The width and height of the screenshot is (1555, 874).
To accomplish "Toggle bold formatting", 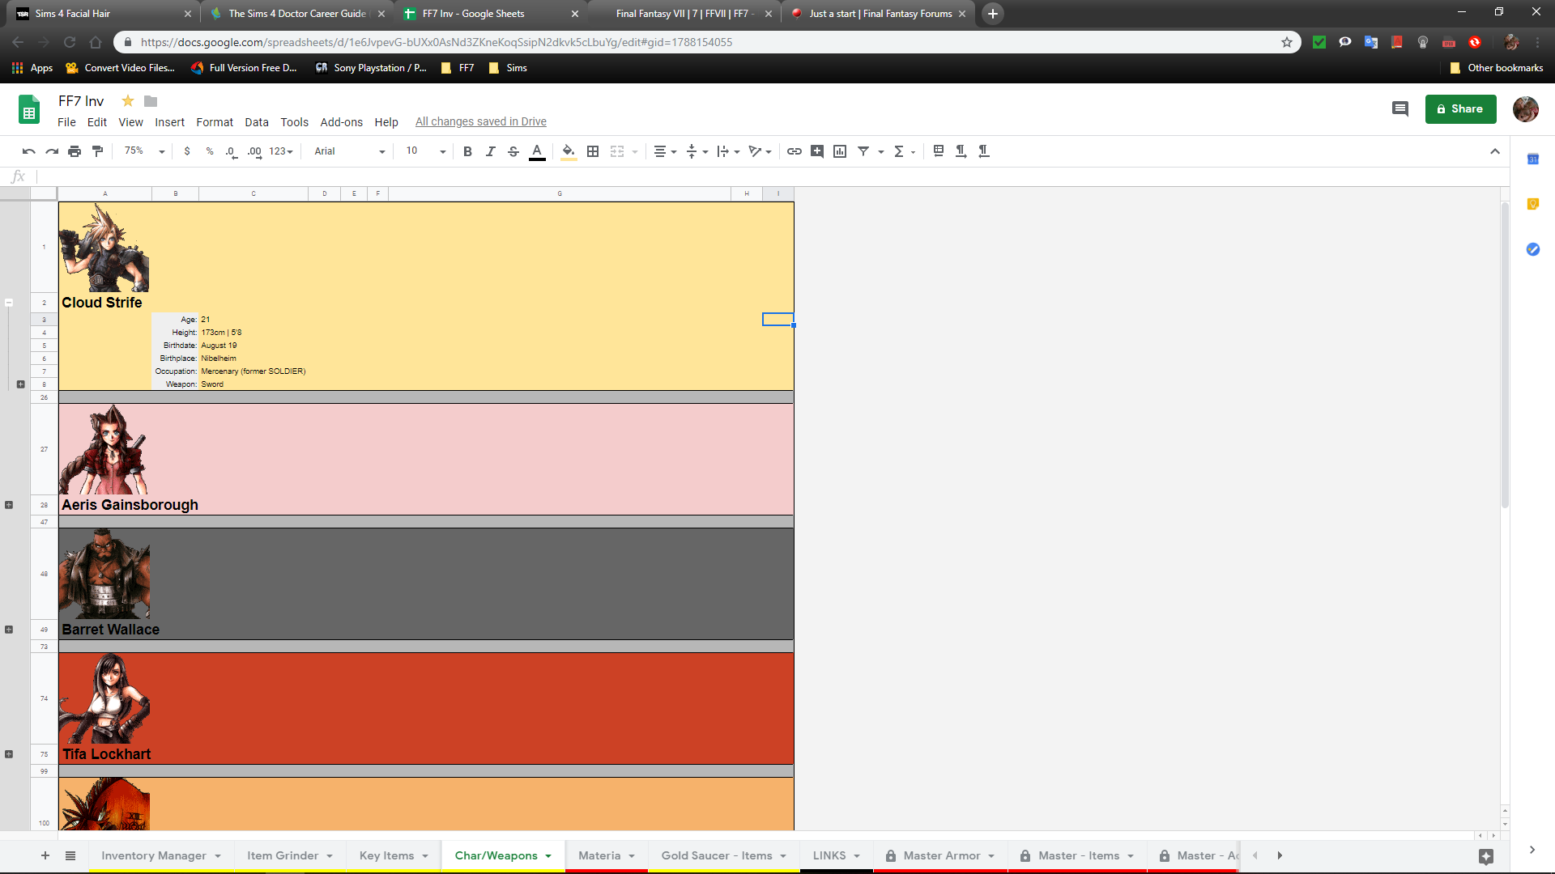I will (467, 151).
